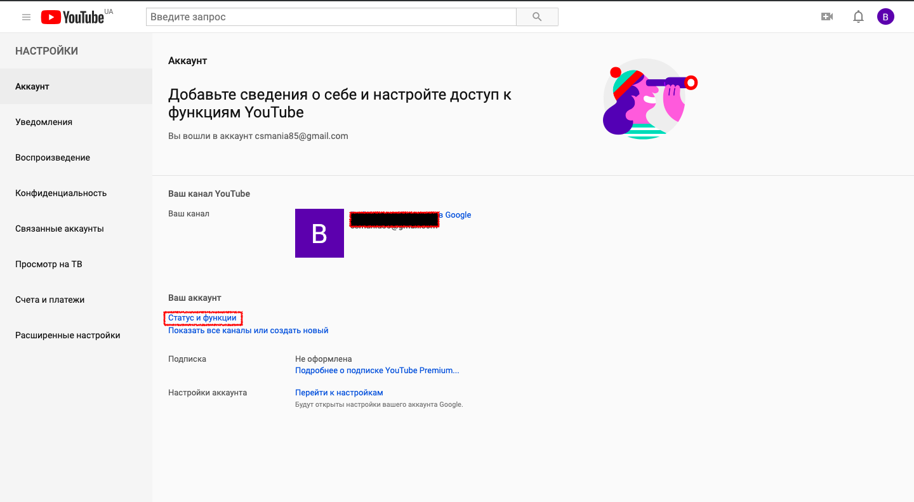
Task: Open Просмотр на ТВ section
Action: tap(49, 264)
